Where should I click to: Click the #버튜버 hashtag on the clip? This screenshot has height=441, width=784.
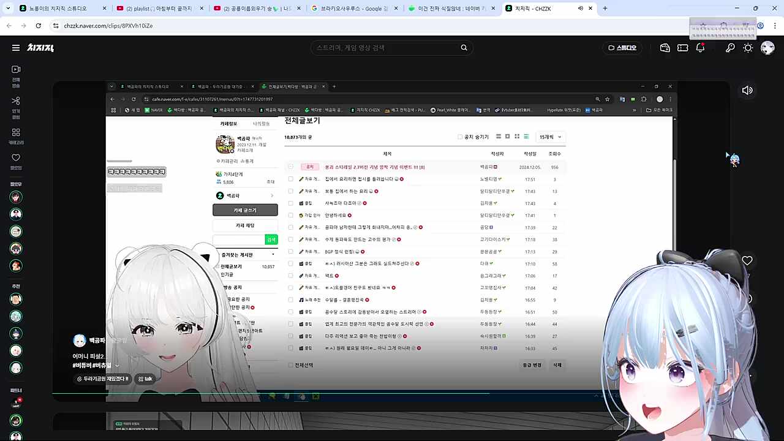(x=82, y=365)
